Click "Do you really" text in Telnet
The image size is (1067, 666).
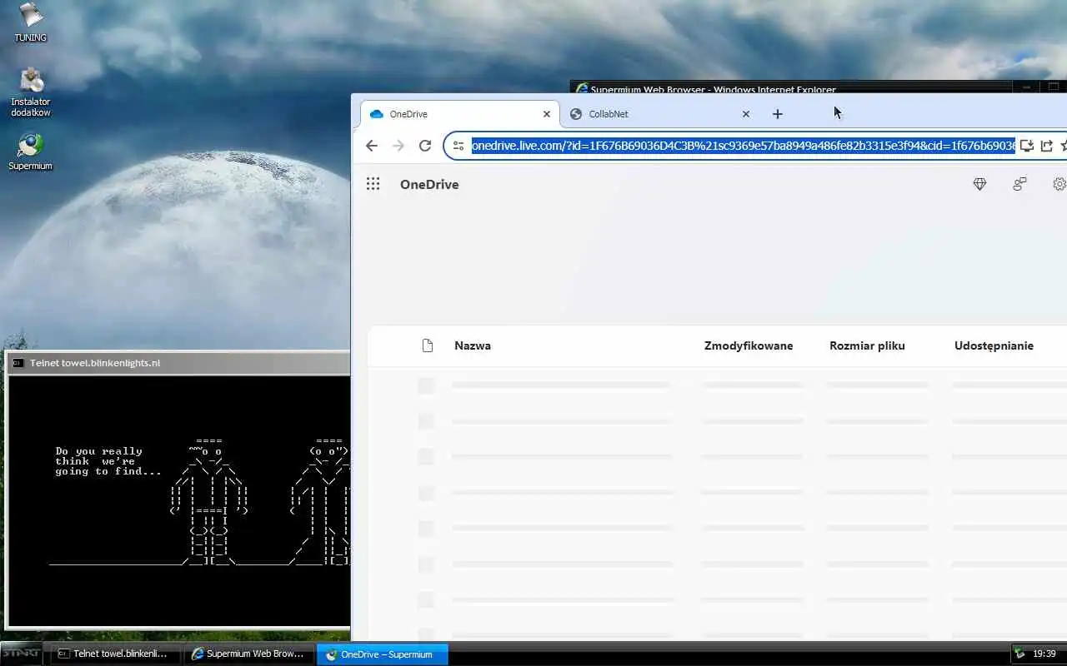[x=98, y=451]
